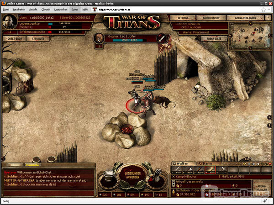Click the figure icon beside Guthaben in der Lagerstätte
Viewport: 274px width, 205px height.
coord(174,193)
